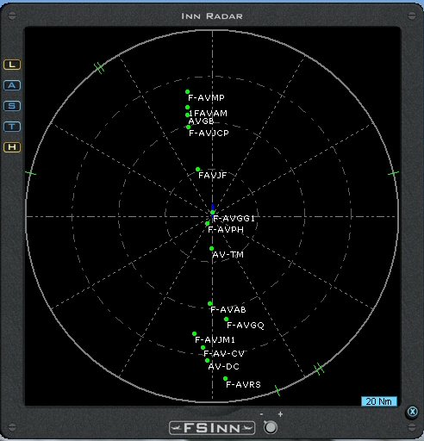Click the Inn Radar title text
424x441 pixels.
pyautogui.click(x=212, y=16)
